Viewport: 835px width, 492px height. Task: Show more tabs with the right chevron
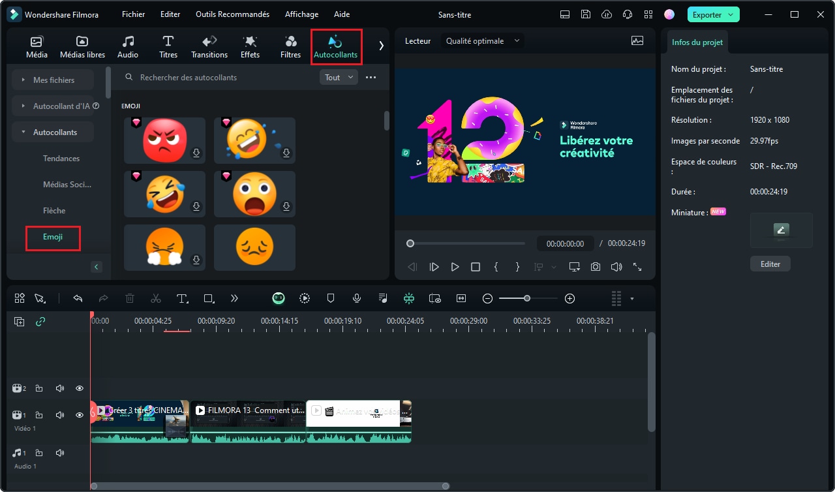coord(381,46)
